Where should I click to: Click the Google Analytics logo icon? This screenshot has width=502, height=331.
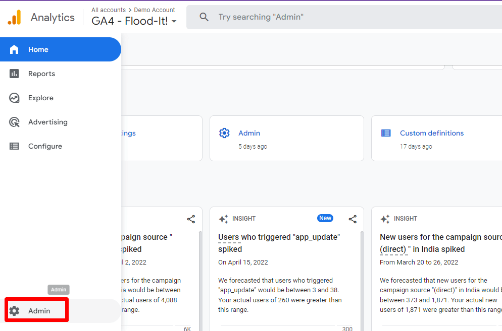(15, 18)
